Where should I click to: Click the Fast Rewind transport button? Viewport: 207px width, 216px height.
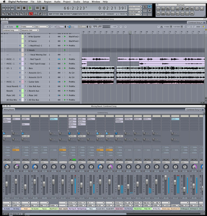point(4,8)
